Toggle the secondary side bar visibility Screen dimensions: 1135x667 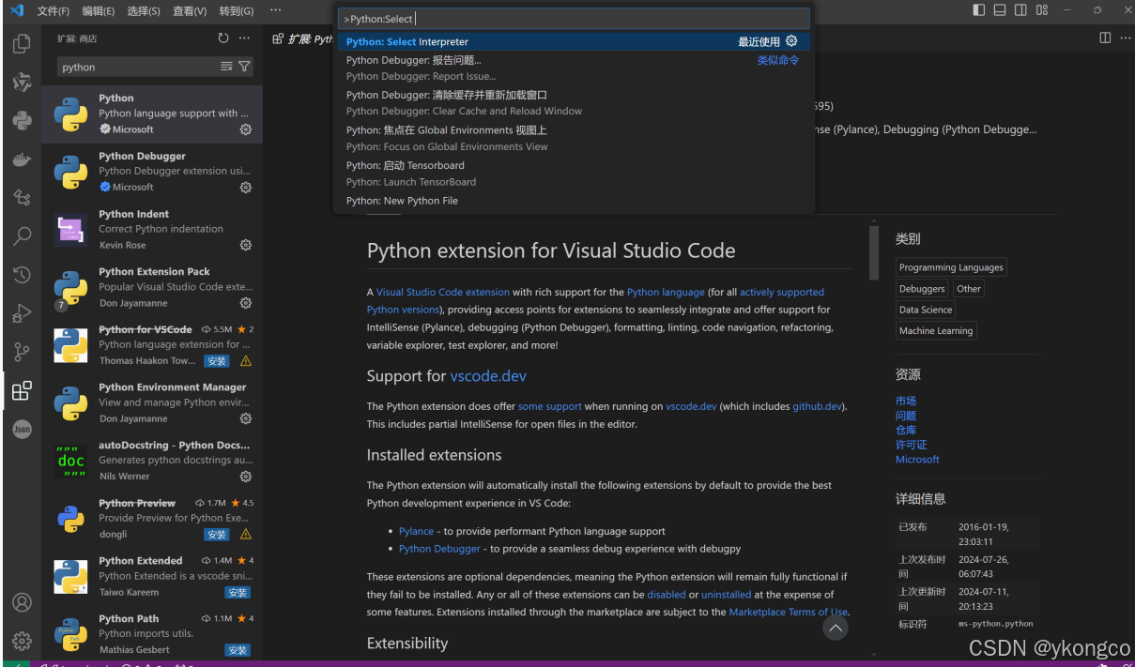(x=1020, y=9)
